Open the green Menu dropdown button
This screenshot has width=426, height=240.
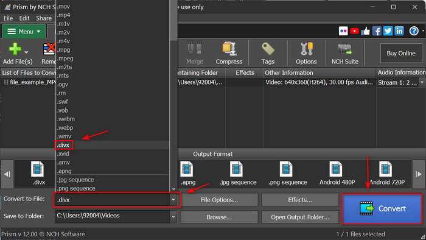coord(24,32)
